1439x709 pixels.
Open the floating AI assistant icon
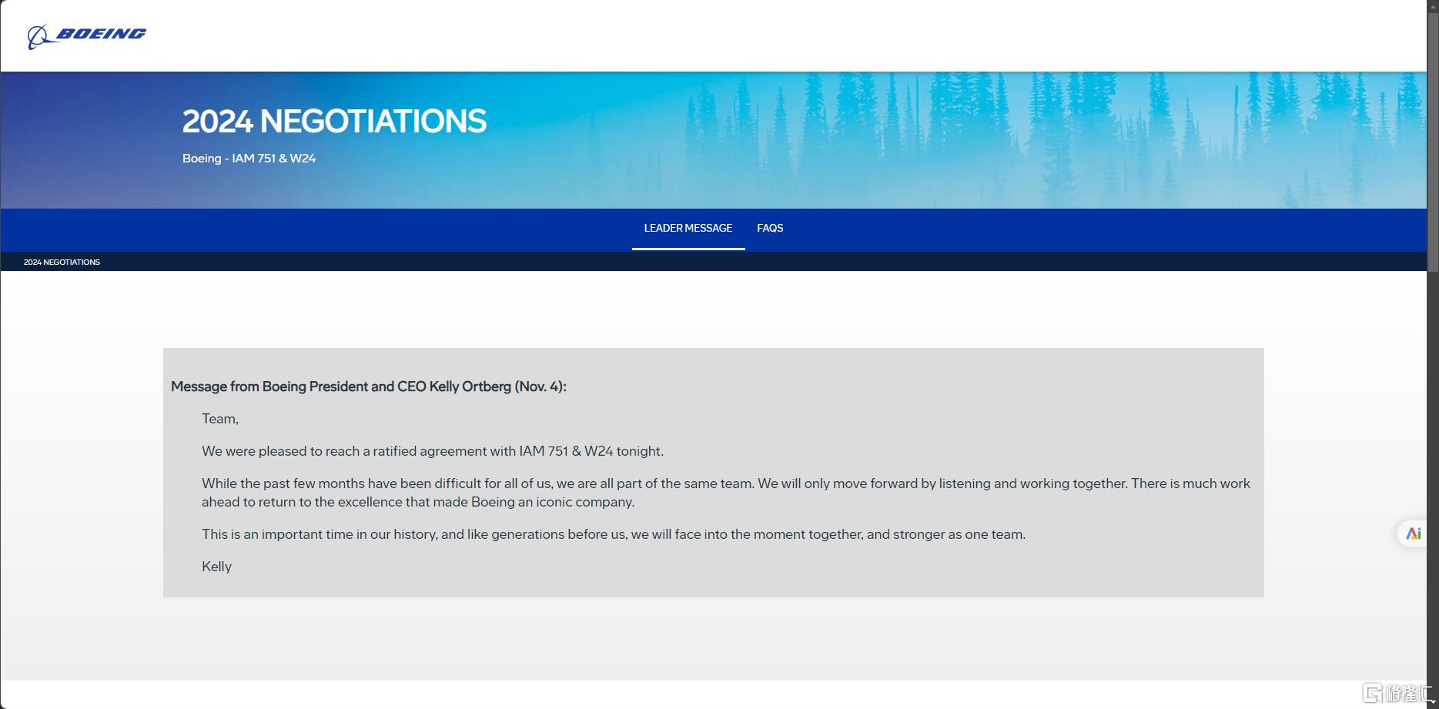tap(1414, 533)
